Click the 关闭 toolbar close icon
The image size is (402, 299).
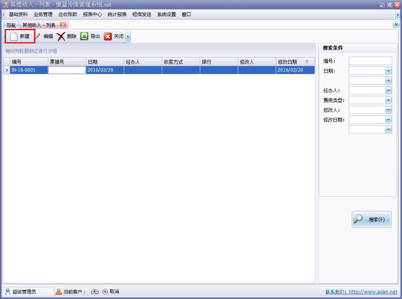(x=108, y=36)
